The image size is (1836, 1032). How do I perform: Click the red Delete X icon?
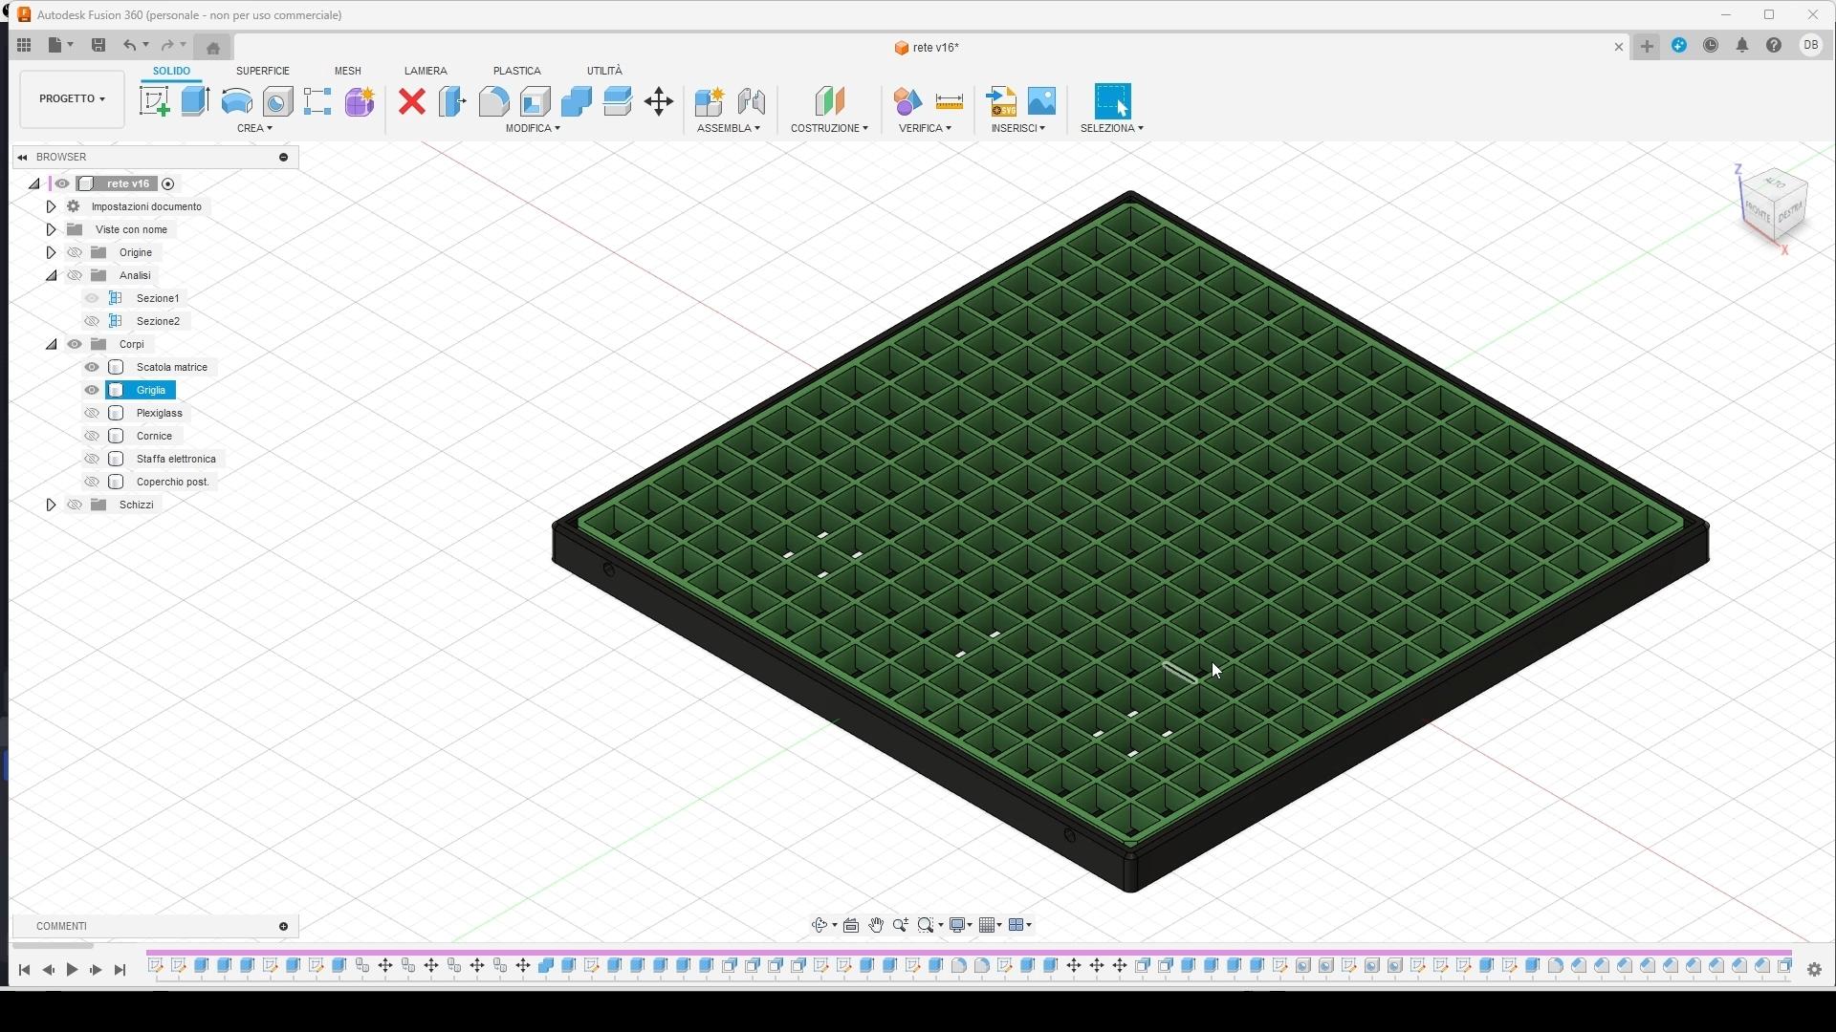point(412,101)
